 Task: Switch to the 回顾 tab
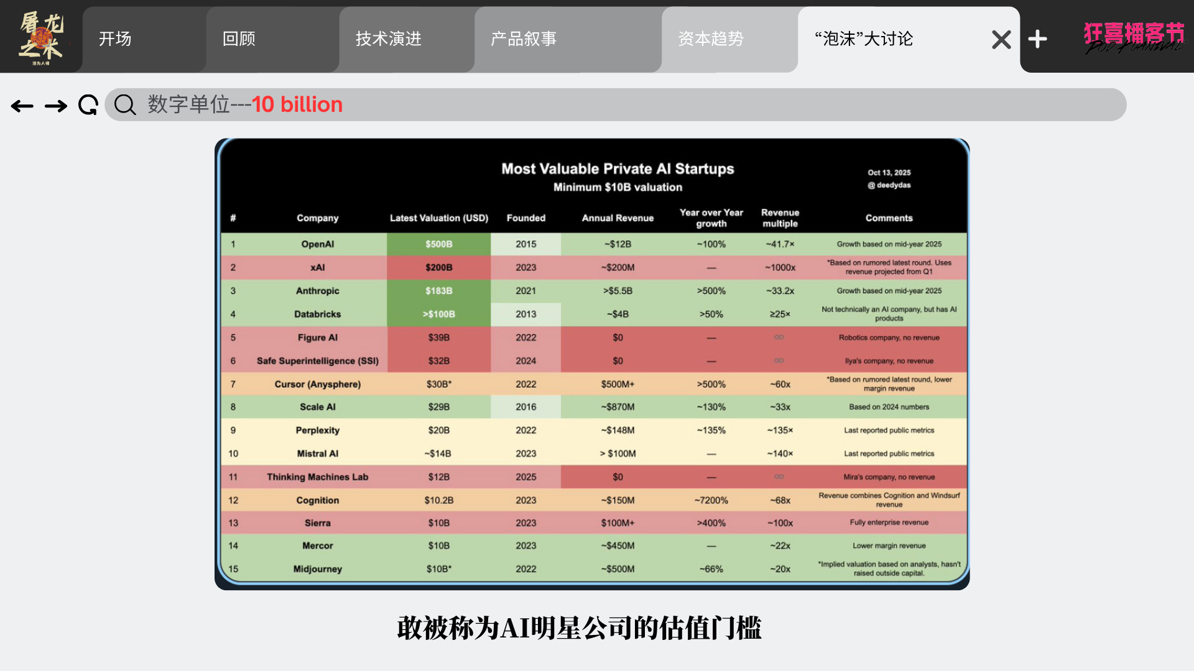[239, 39]
